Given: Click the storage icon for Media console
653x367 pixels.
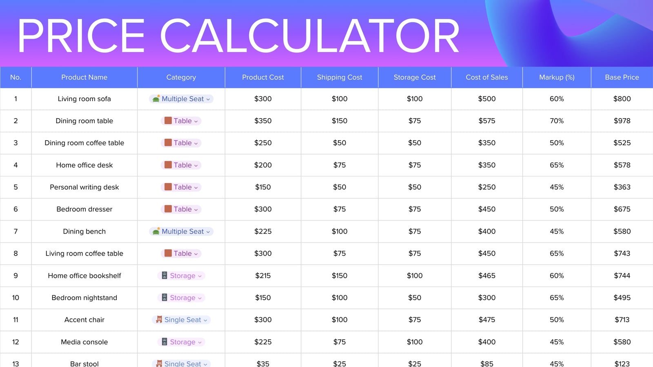Looking at the screenshot, I should 164,342.
